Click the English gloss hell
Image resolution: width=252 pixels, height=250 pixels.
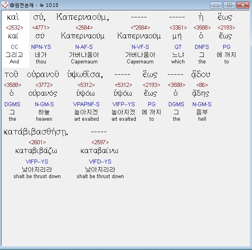coord(202,119)
